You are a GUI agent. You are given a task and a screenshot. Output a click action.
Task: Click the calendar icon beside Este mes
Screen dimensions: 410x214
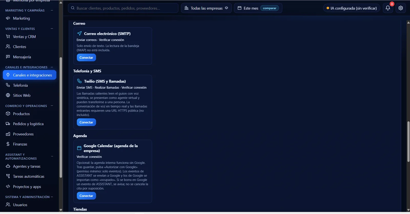240,8
